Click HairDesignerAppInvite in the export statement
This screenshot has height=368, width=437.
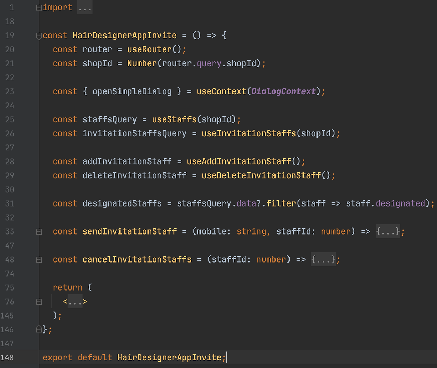(x=169, y=357)
